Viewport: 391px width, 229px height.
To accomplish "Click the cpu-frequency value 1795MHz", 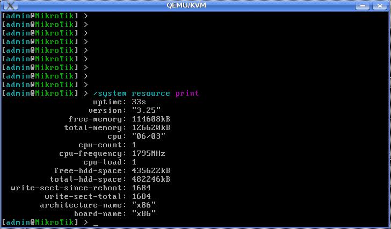I will 149,153.
